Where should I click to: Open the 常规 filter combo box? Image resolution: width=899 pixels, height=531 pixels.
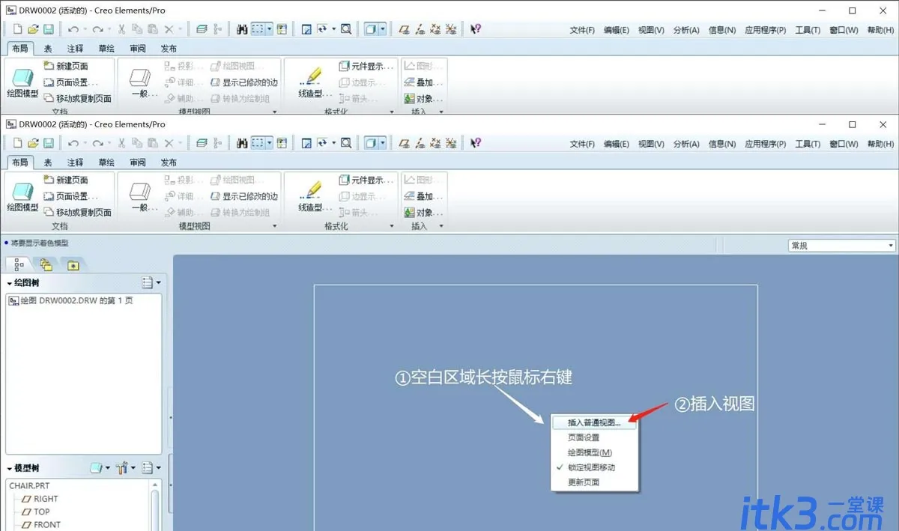tap(842, 246)
